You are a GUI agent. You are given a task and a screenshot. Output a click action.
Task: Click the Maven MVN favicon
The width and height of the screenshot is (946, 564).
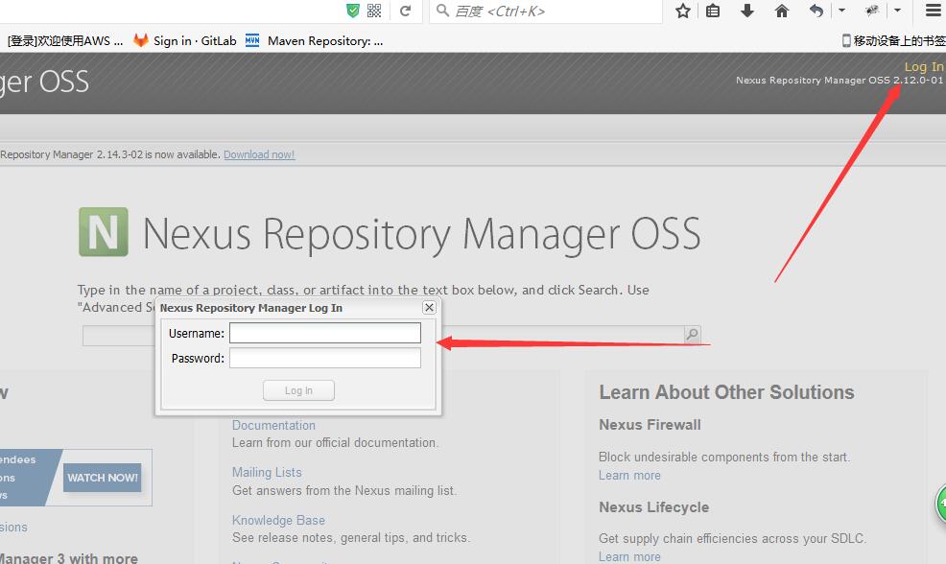click(x=252, y=40)
